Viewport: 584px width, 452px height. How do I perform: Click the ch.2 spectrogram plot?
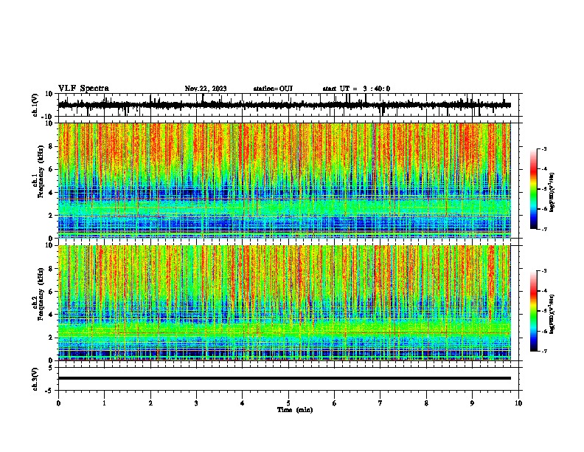pos(285,303)
